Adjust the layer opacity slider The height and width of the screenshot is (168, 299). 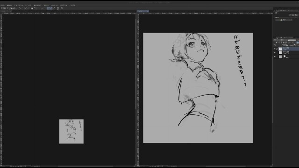292,40
